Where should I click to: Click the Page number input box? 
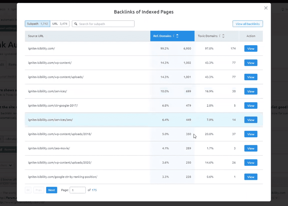click(x=78, y=190)
